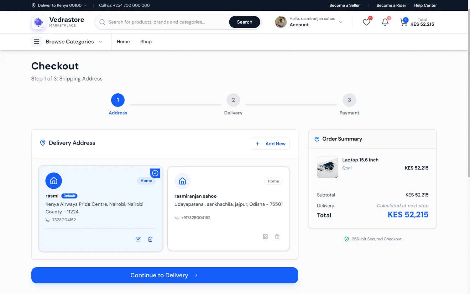The width and height of the screenshot is (470, 294).
Task: Toggle the selected checkmark on rasmi address
Action: coord(155,173)
